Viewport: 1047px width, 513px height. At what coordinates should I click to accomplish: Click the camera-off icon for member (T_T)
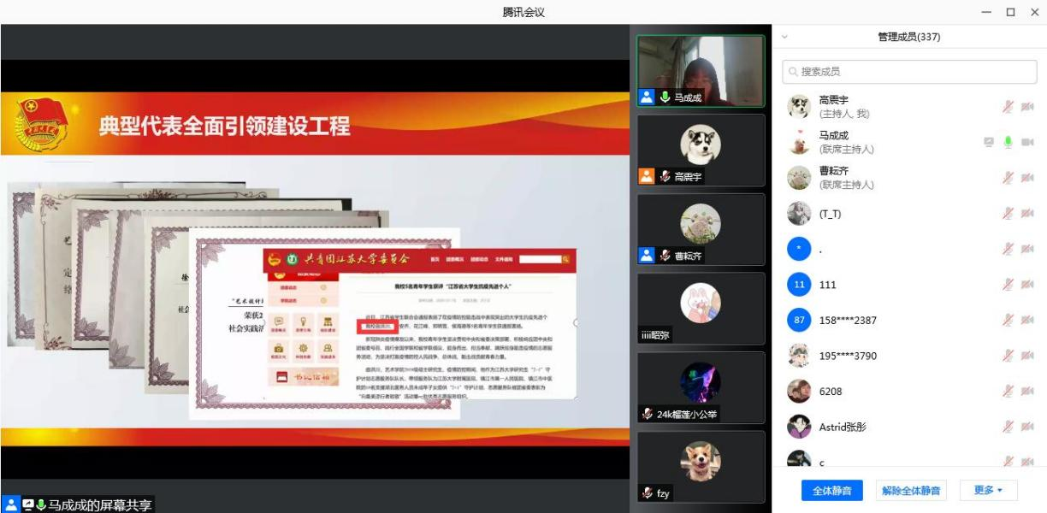[1027, 214]
